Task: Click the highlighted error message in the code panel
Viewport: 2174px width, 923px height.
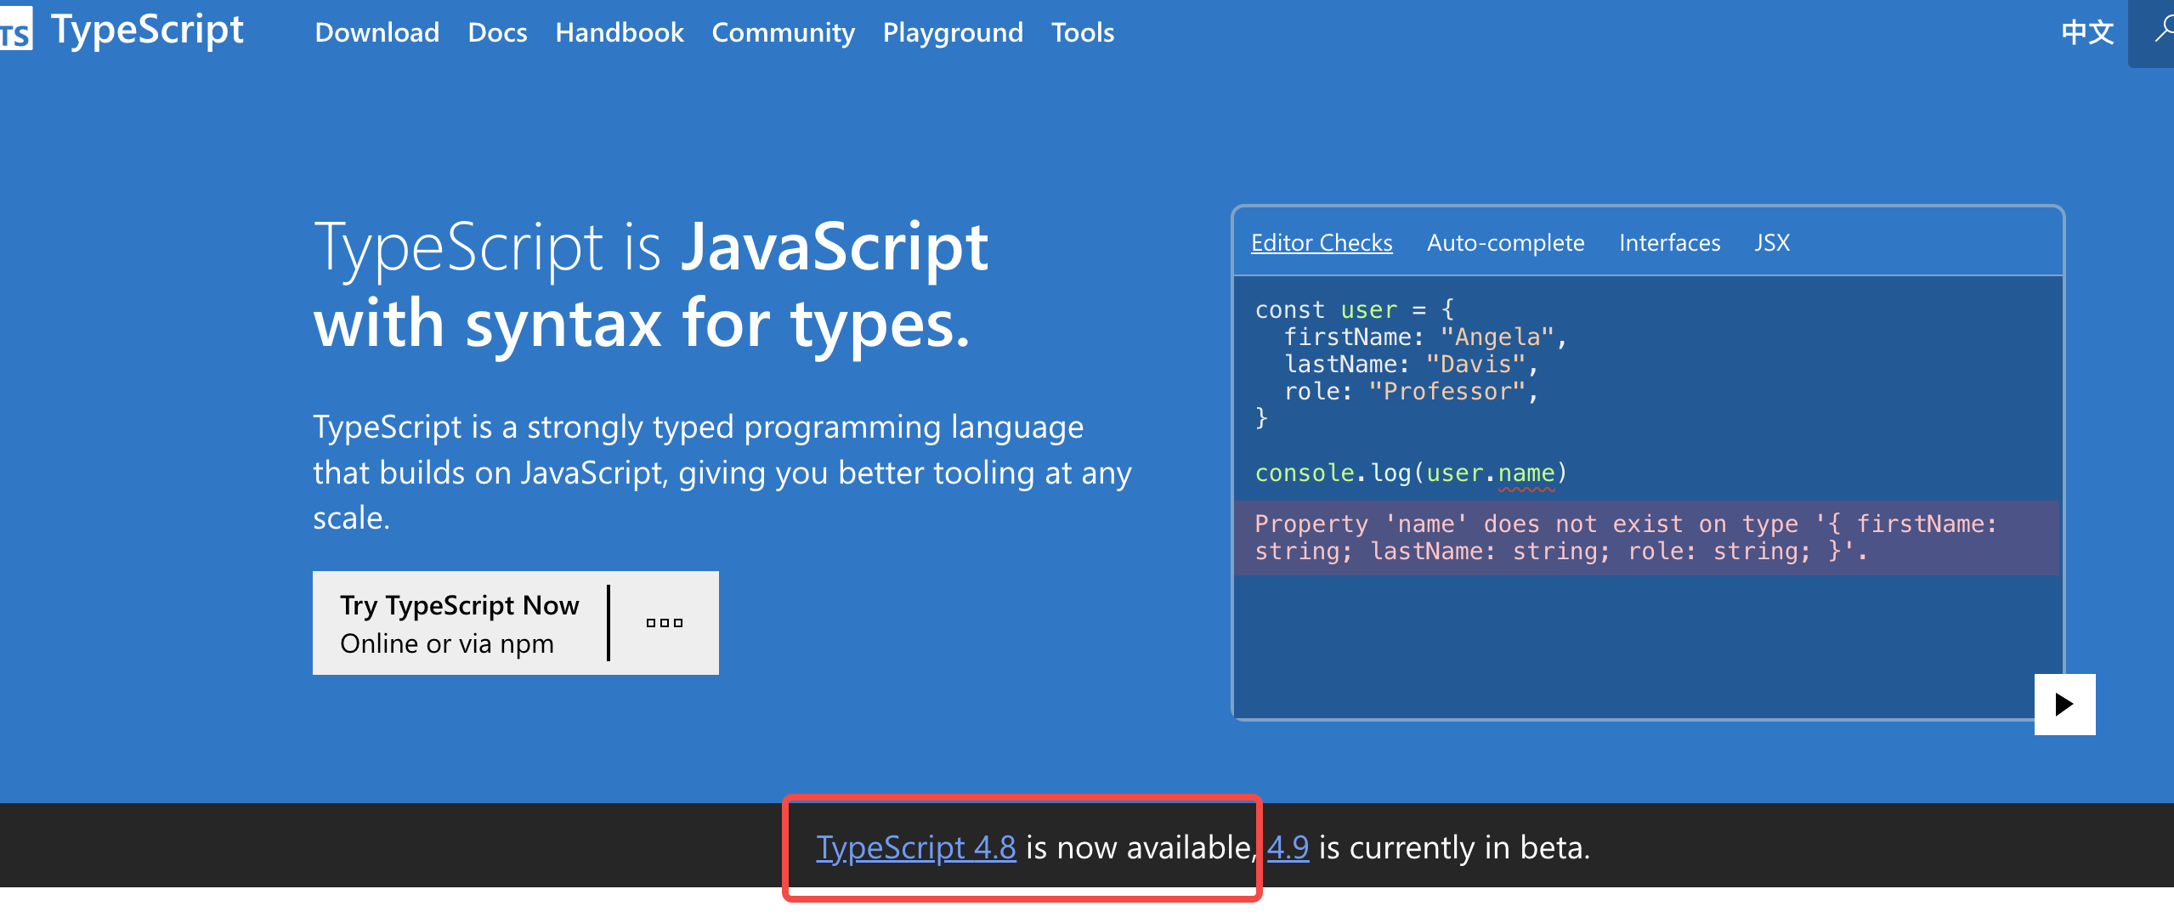Action: pyautogui.click(x=1640, y=537)
